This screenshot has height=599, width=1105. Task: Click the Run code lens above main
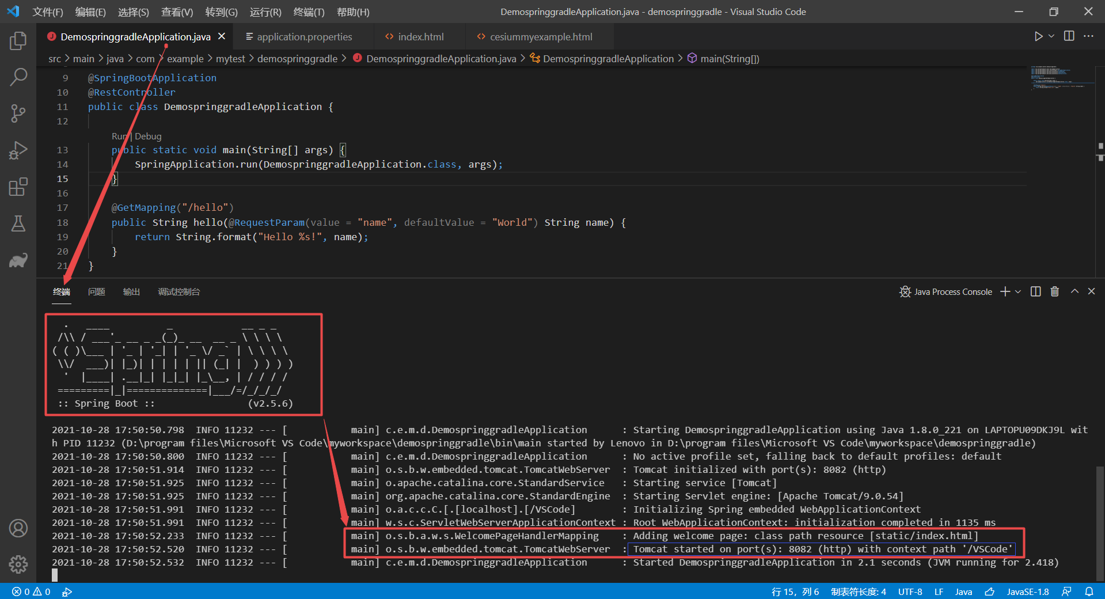(120, 137)
